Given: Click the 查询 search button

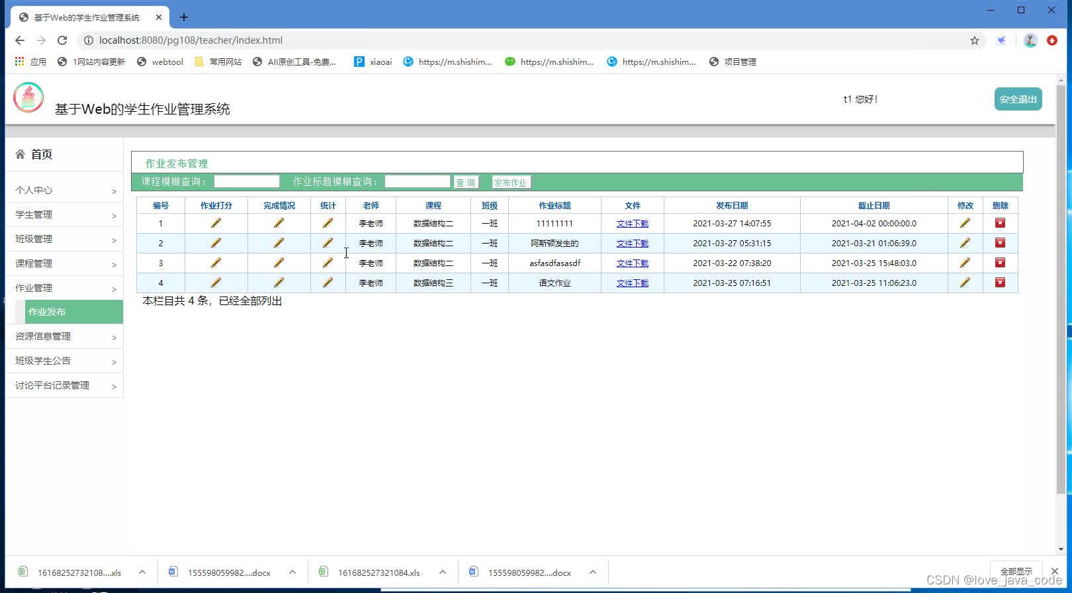Looking at the screenshot, I should [x=466, y=182].
